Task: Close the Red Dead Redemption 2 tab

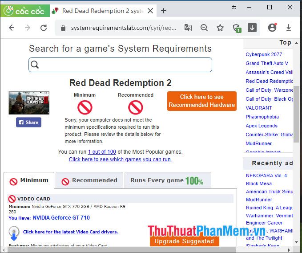Action: click(x=150, y=11)
